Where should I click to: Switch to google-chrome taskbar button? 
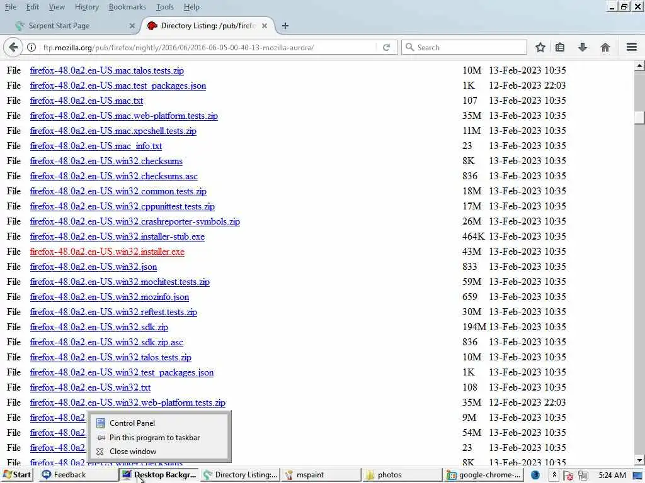(483, 475)
